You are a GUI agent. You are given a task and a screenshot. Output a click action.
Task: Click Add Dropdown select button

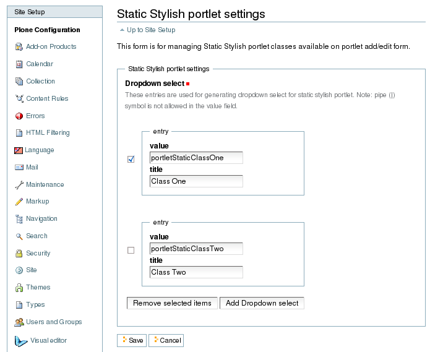click(262, 303)
